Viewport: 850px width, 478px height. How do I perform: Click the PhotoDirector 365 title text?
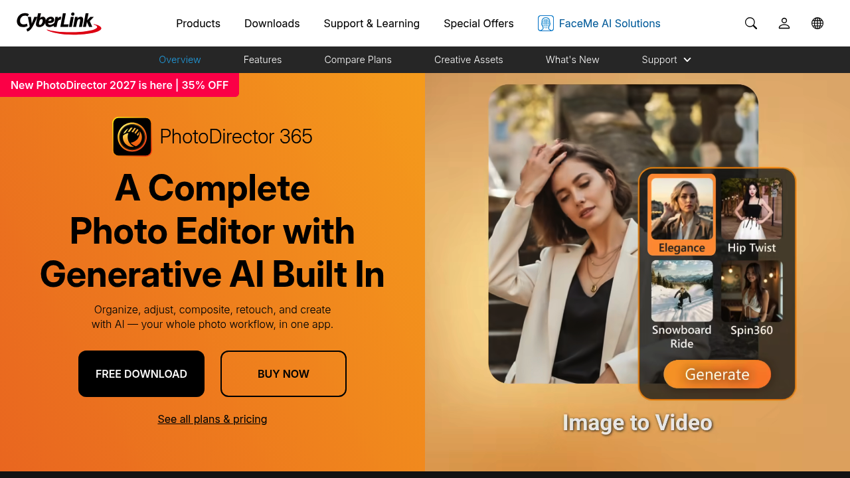[x=236, y=137]
